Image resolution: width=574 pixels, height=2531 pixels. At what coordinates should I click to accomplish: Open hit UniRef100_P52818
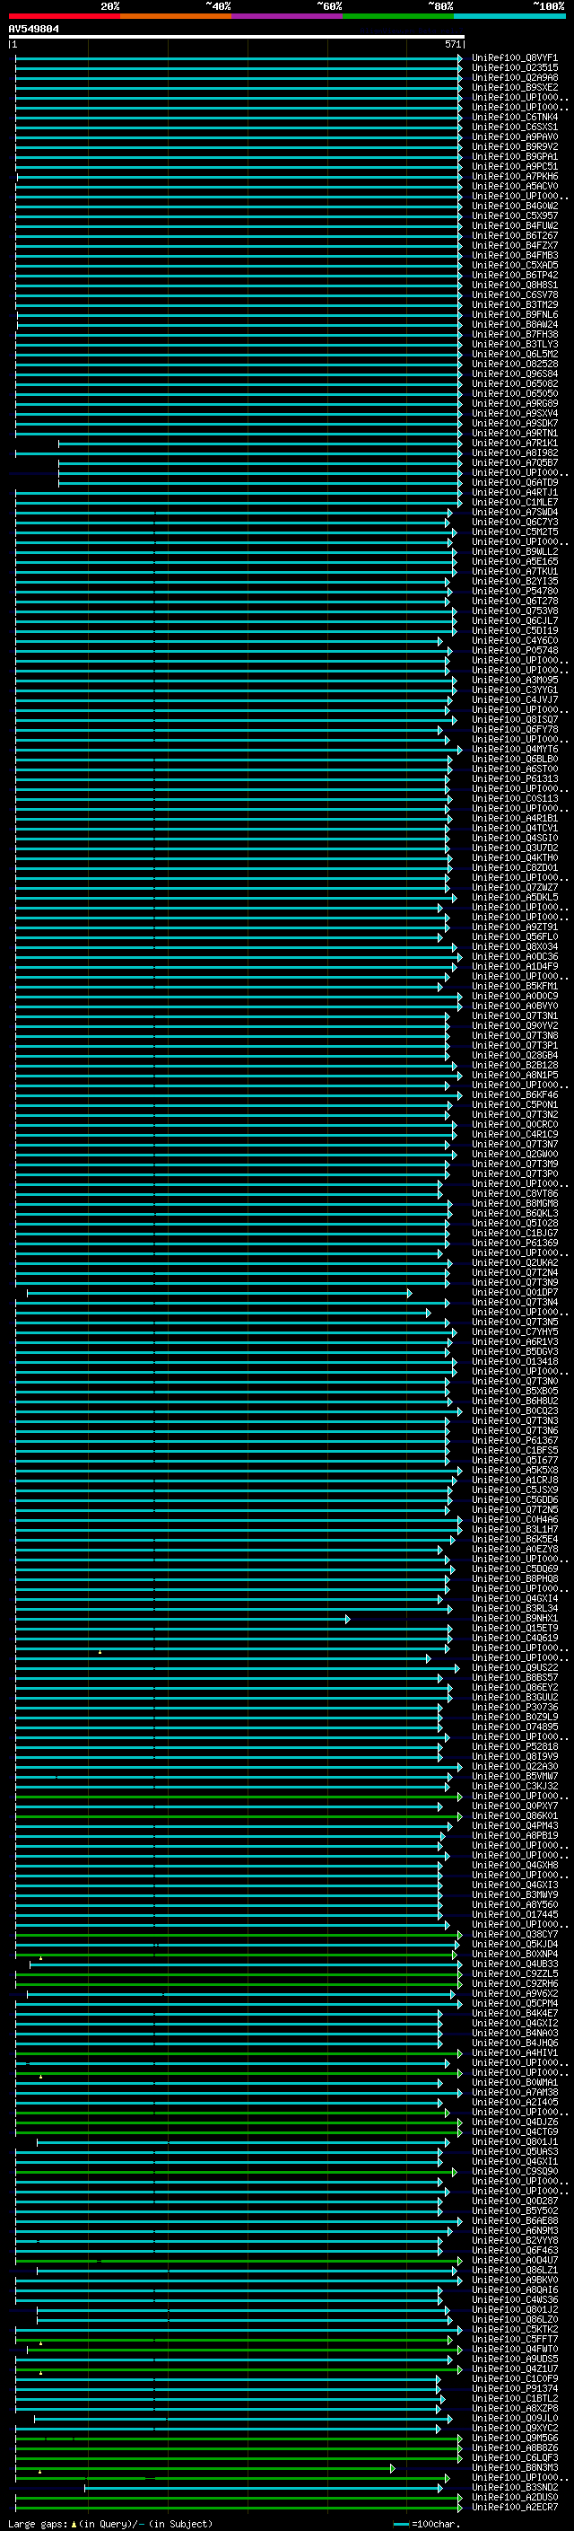point(514,1746)
